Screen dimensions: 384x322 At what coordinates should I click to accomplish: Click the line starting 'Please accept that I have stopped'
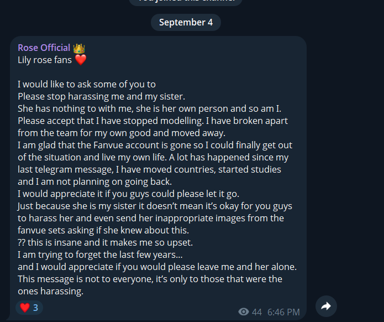point(152,121)
